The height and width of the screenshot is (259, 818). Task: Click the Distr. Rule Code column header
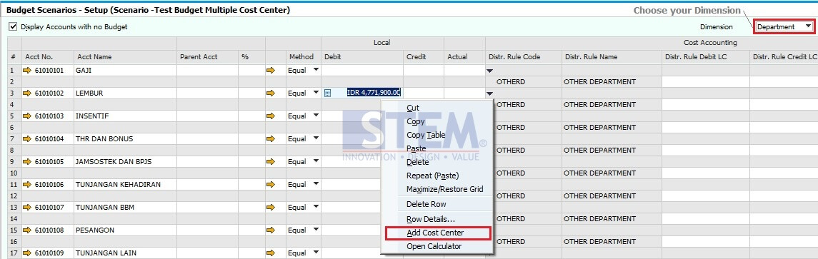[524, 57]
